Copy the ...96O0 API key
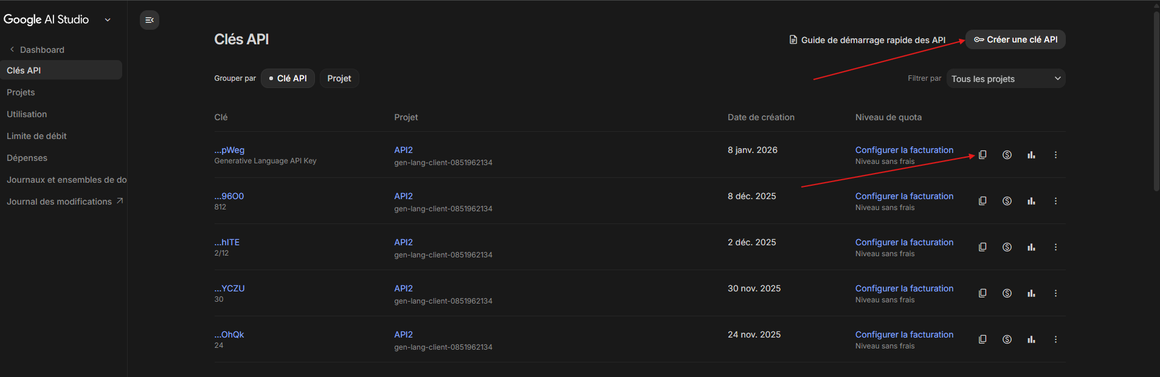Image resolution: width=1160 pixels, height=377 pixels. point(982,201)
